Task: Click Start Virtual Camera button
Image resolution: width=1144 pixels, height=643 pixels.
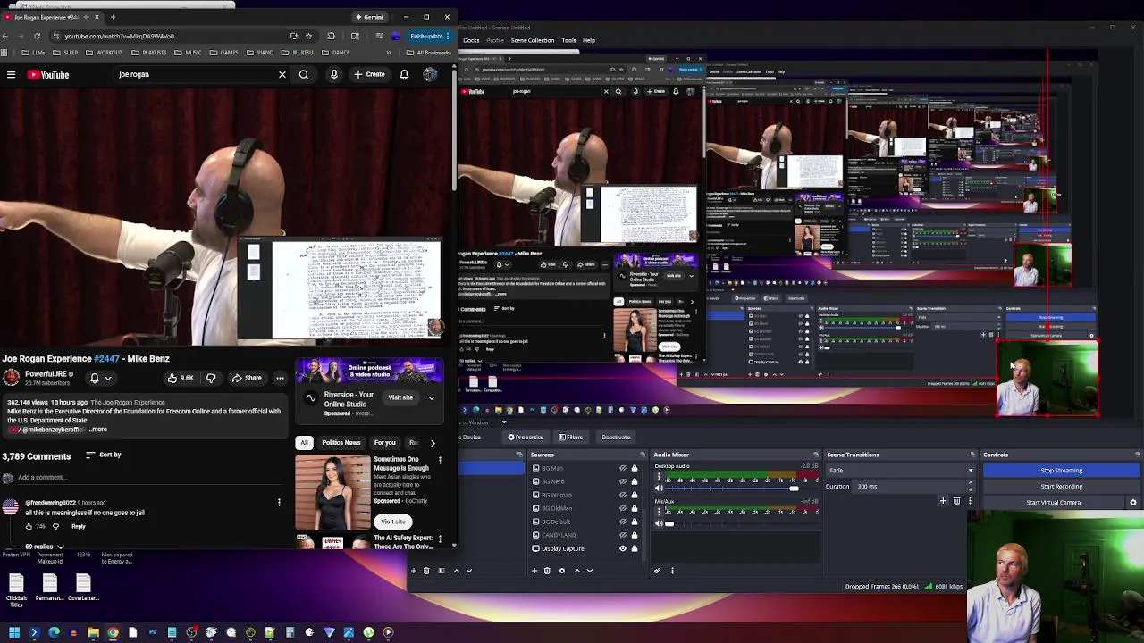Action: (x=1053, y=503)
